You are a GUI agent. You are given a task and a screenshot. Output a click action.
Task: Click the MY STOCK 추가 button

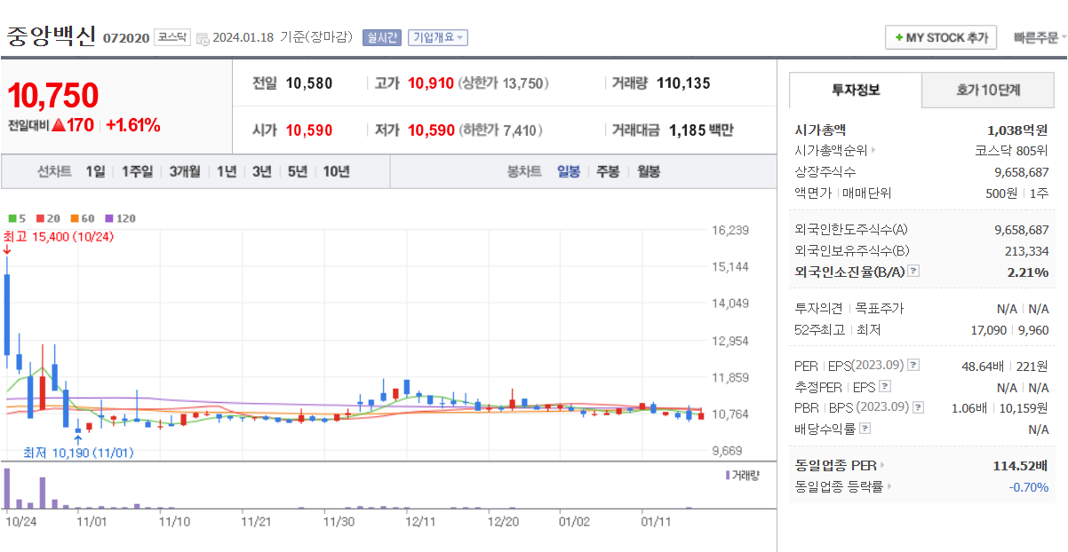[942, 37]
